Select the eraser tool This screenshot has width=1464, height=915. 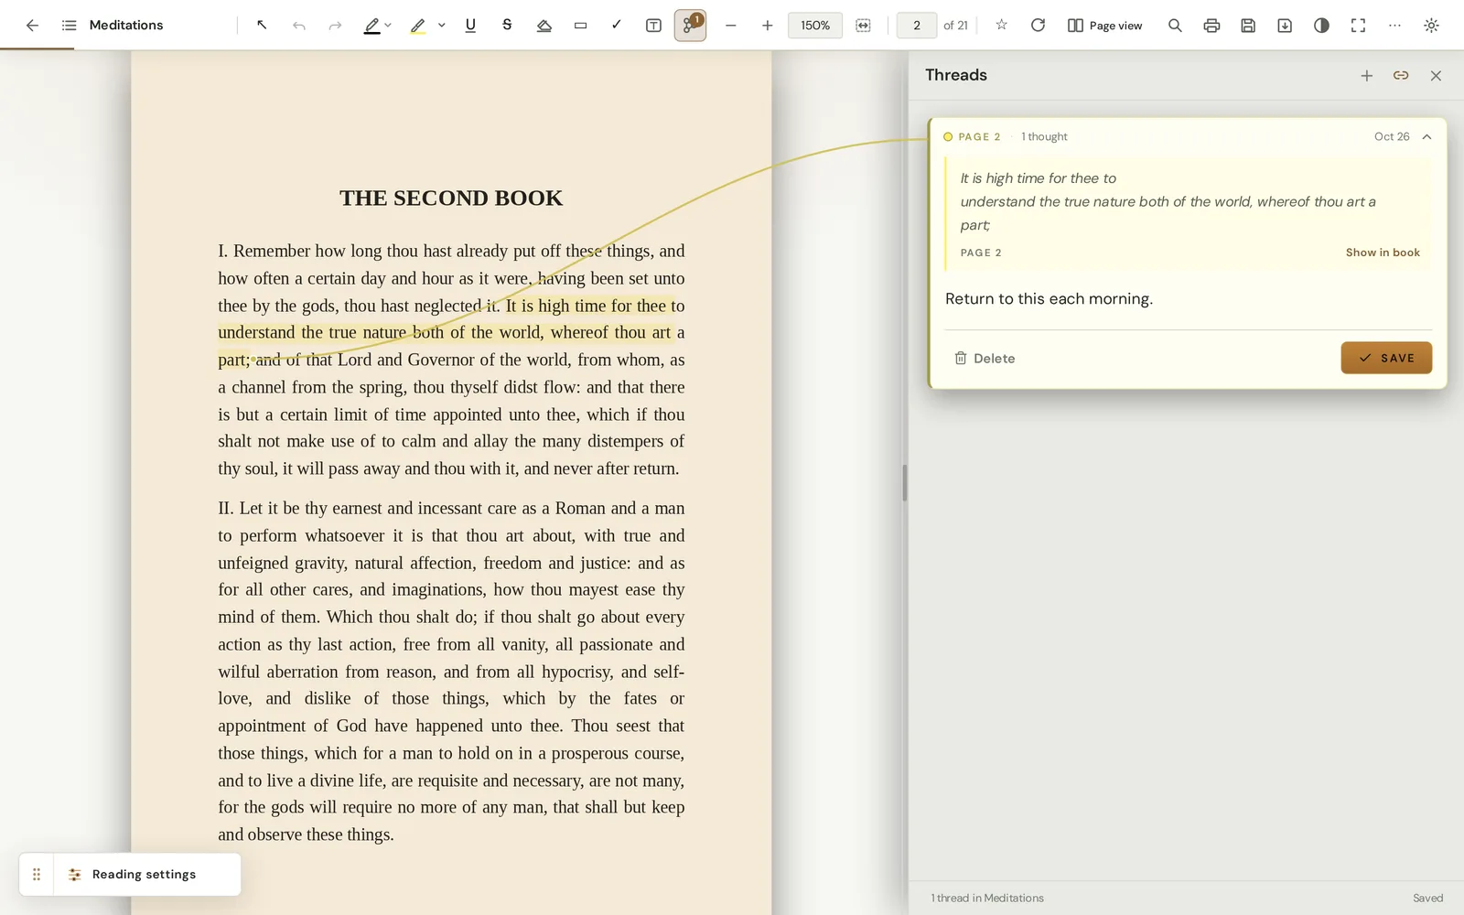click(x=544, y=26)
